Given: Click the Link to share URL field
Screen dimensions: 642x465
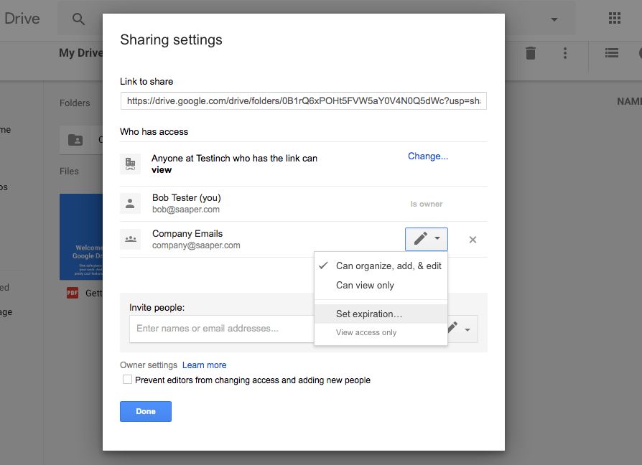Looking at the screenshot, I should tap(303, 101).
